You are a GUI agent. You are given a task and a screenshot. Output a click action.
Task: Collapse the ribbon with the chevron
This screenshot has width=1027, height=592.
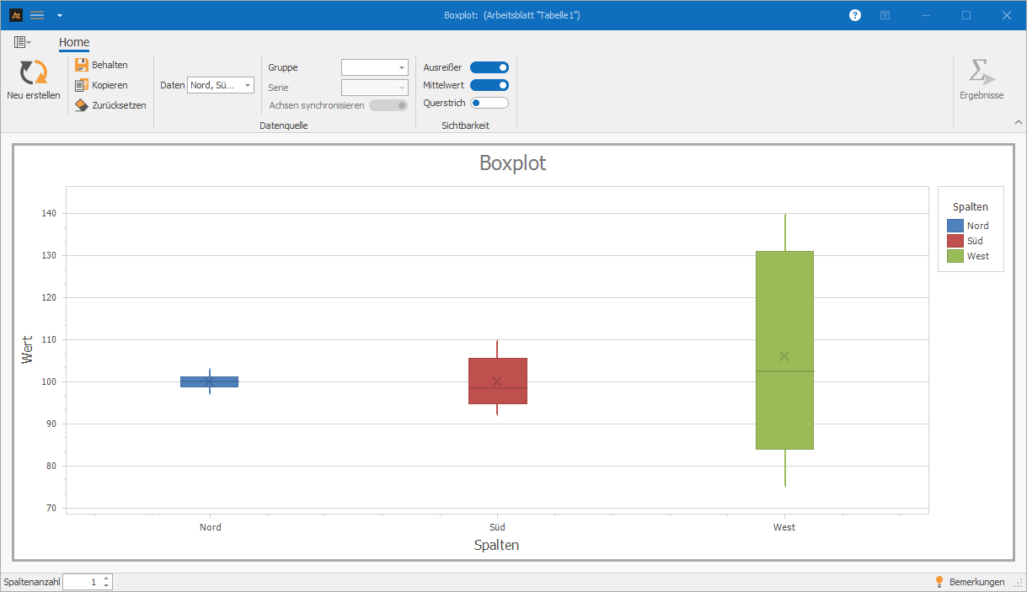1018,122
